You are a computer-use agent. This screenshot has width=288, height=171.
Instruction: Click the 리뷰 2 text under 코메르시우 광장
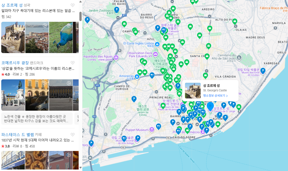tap(17, 74)
